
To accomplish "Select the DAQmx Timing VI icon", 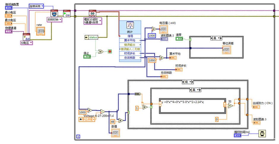I will pyautogui.click(x=54, y=14).
